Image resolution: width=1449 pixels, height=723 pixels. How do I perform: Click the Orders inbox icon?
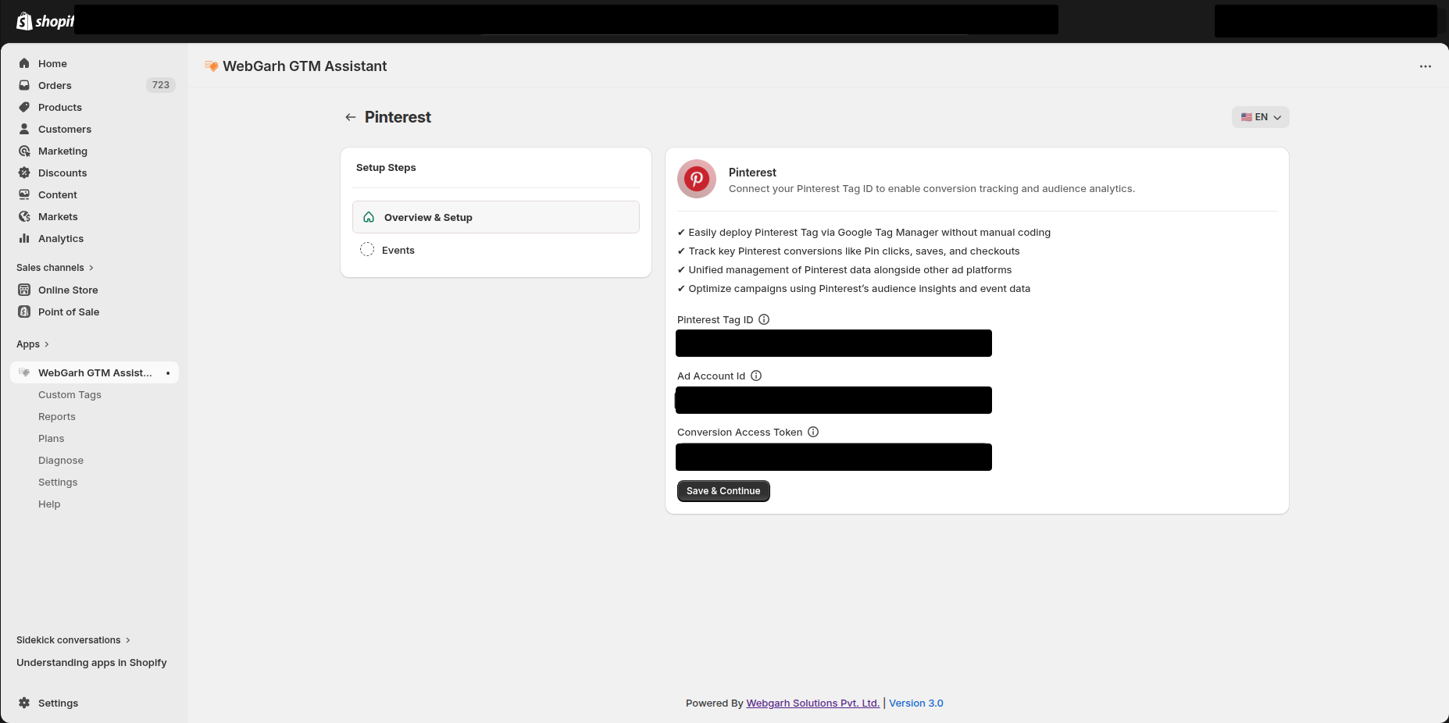[x=24, y=85]
